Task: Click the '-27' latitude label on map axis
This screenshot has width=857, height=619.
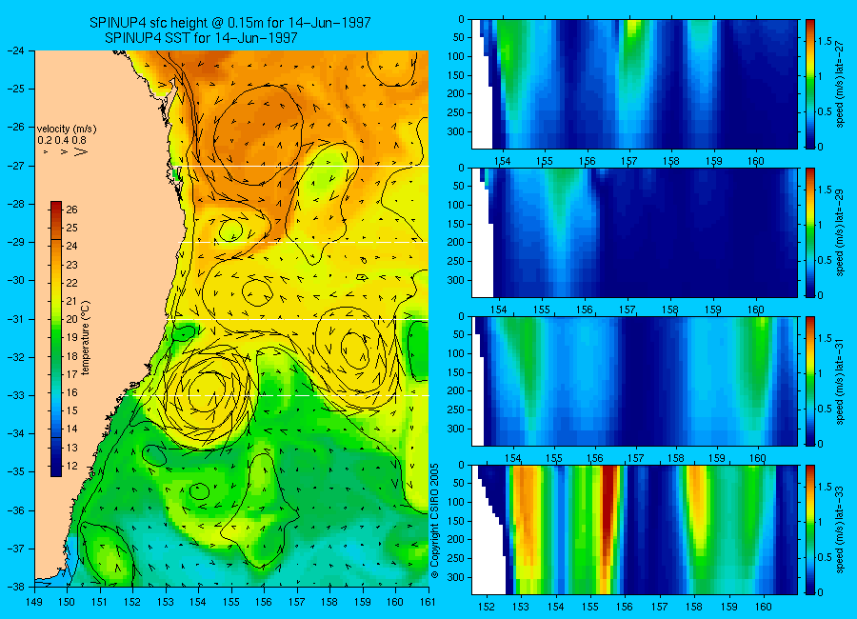Action: pos(15,165)
